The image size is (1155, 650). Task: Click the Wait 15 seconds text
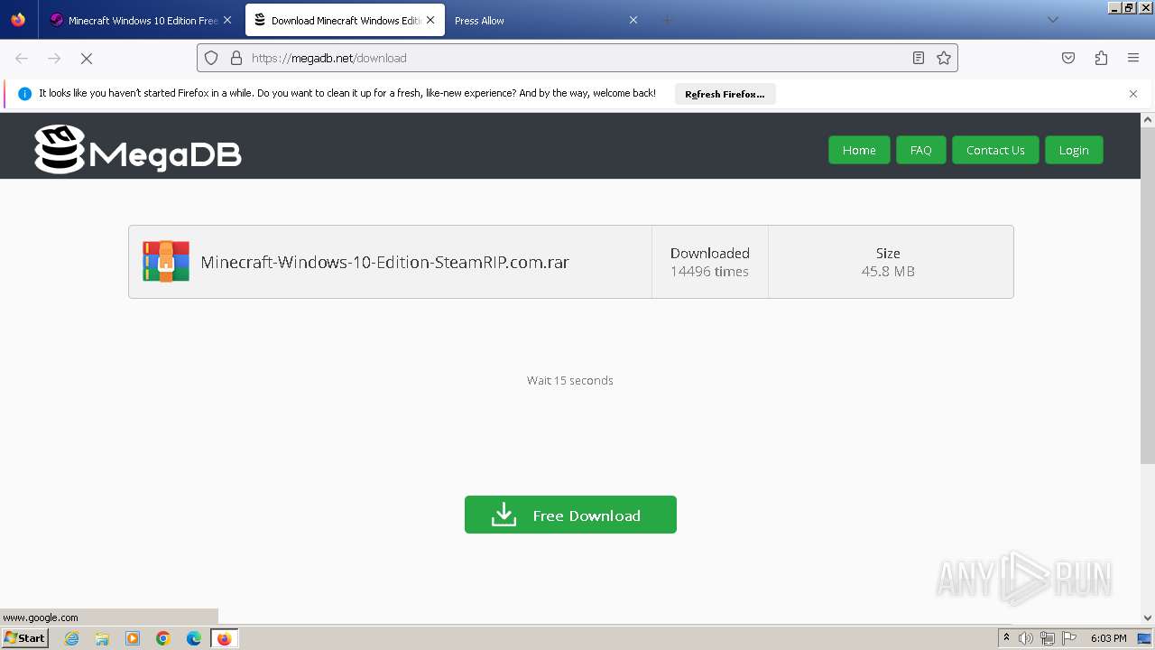coord(570,380)
